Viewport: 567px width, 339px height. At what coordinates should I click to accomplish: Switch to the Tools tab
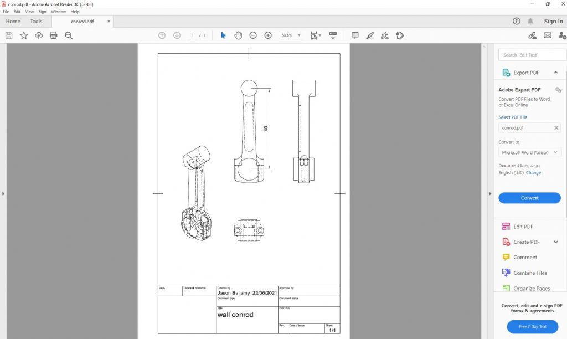tap(36, 21)
